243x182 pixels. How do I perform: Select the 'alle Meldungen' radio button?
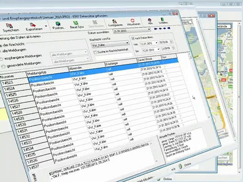click(2, 50)
